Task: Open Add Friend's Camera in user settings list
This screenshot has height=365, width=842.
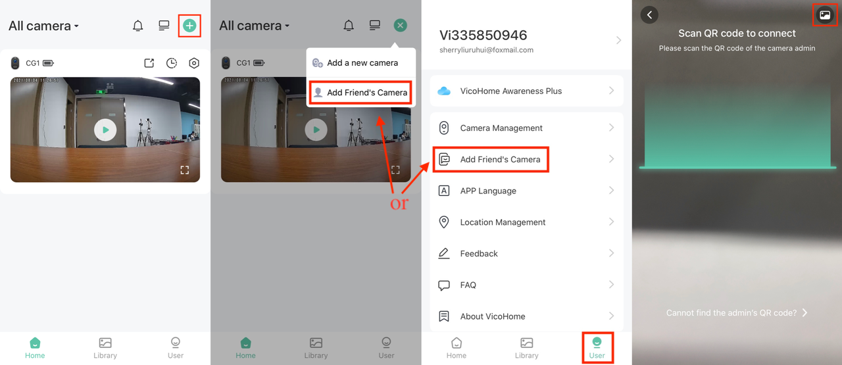Action: pyautogui.click(x=527, y=159)
